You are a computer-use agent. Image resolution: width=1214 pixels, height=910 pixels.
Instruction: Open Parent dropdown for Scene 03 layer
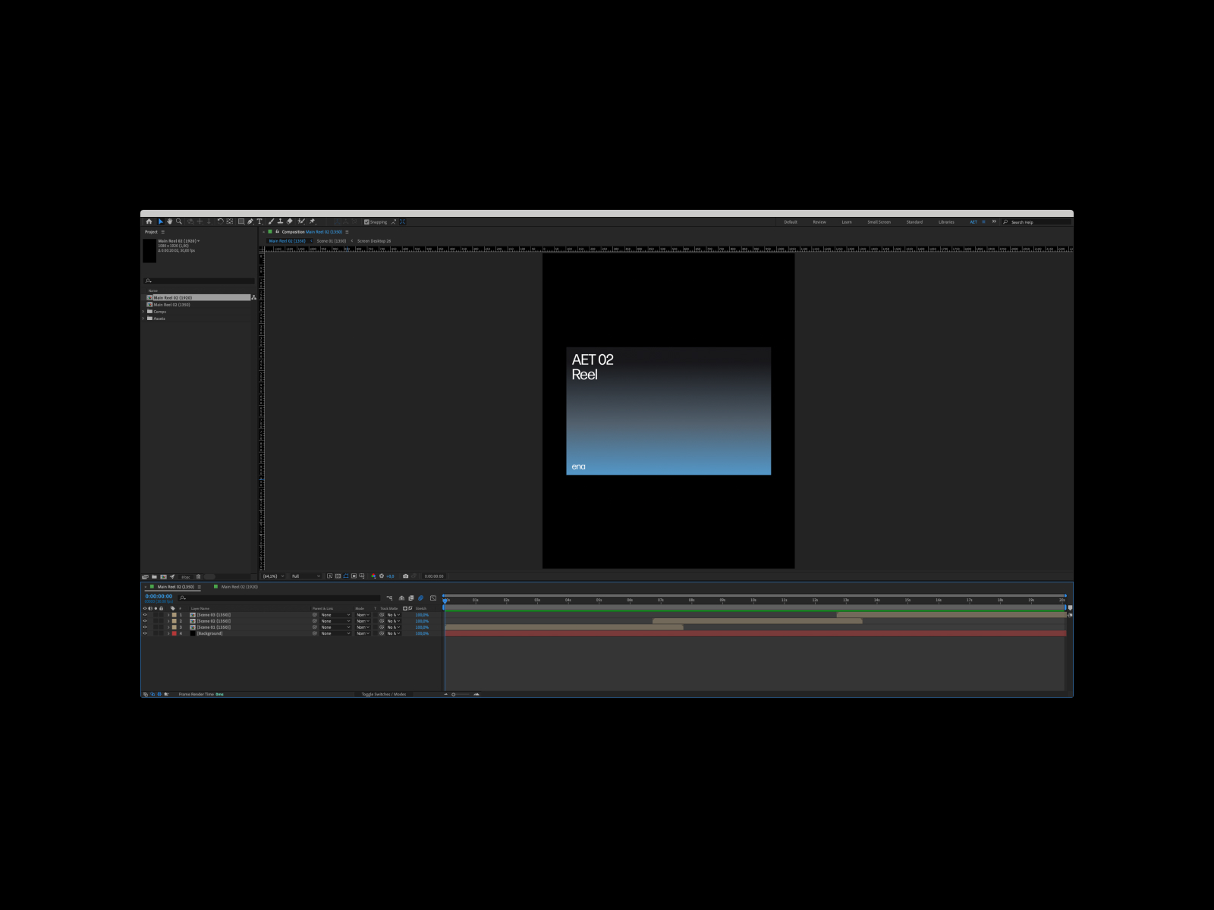click(x=335, y=615)
